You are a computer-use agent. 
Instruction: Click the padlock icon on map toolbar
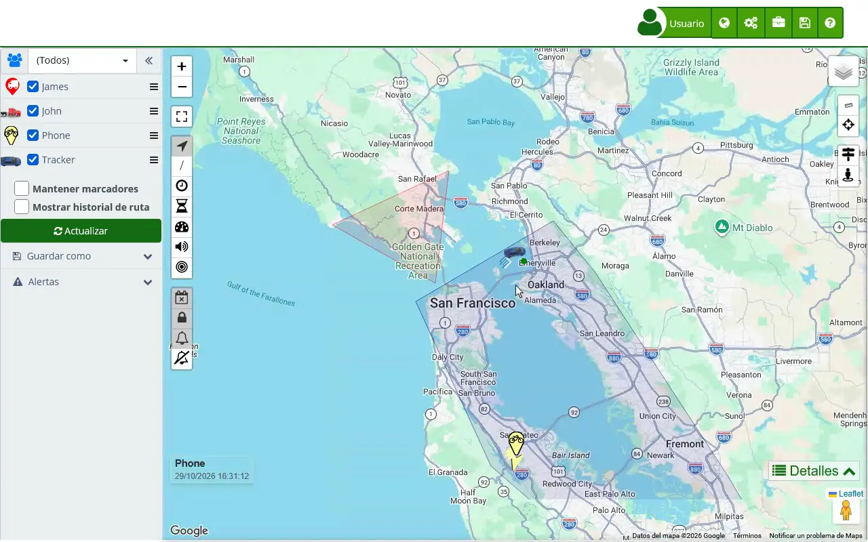click(x=182, y=318)
